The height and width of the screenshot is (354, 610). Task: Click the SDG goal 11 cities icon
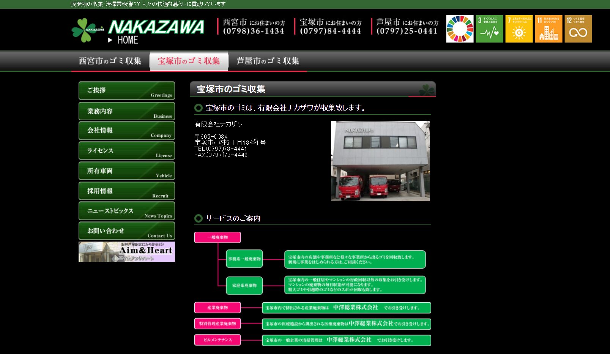click(x=549, y=29)
